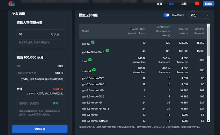Open the 文档 nav item

click(184, 4)
